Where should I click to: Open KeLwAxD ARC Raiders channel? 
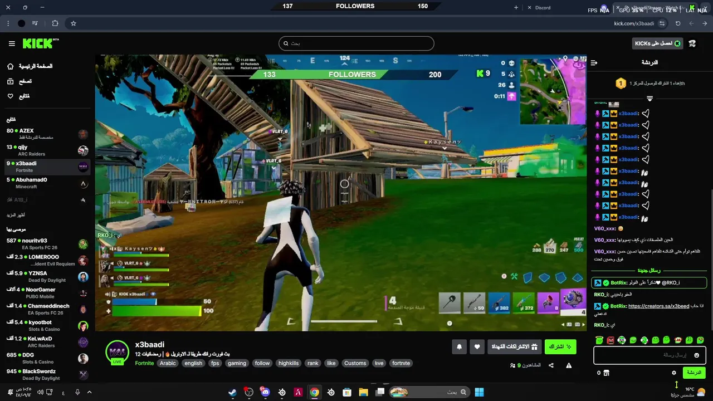47,342
